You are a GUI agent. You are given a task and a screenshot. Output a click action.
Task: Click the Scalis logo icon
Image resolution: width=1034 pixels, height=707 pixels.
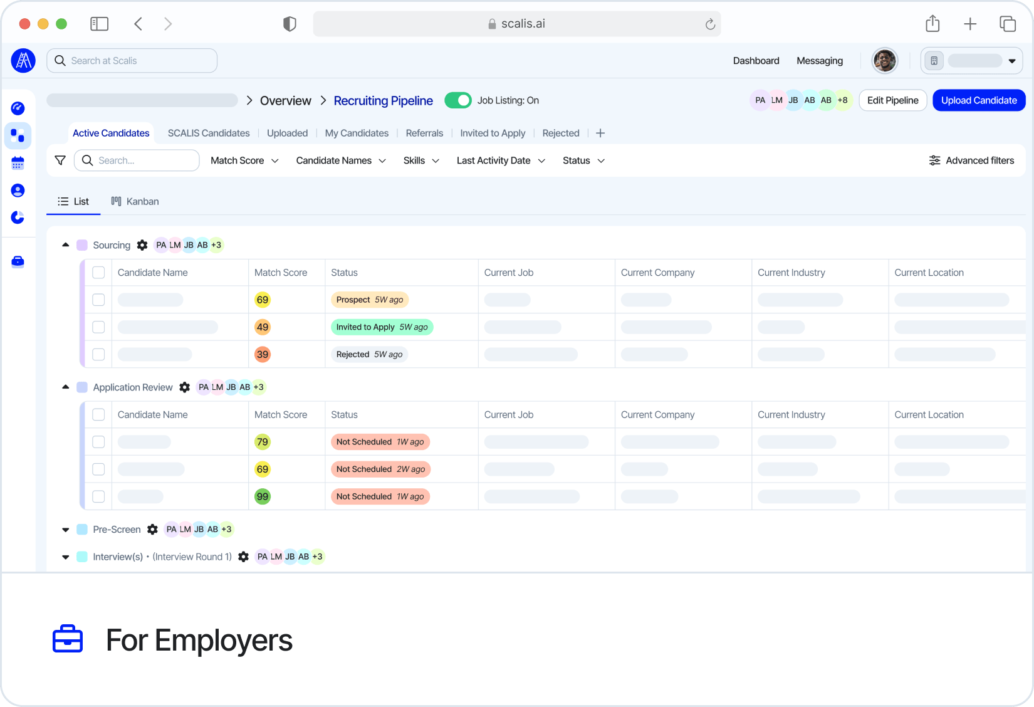23,61
